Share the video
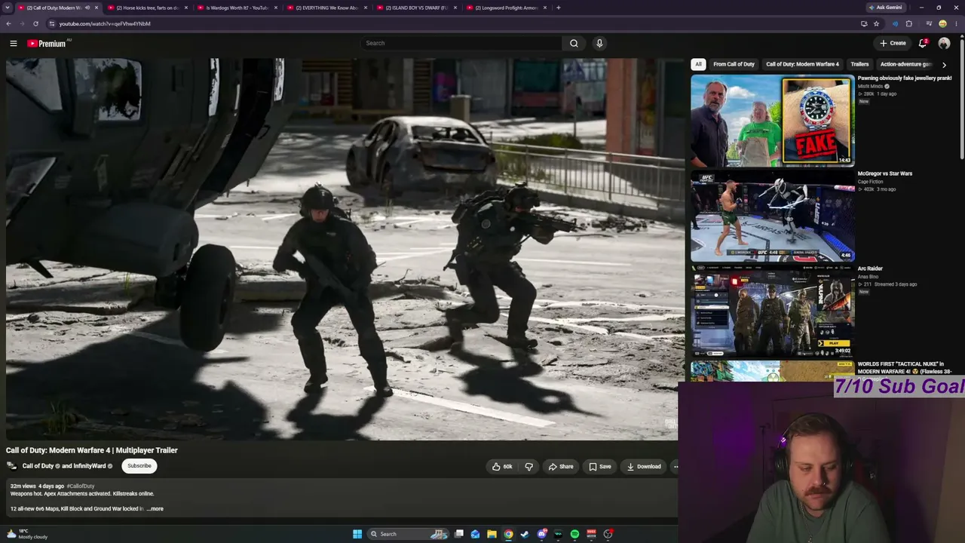The image size is (965, 543). point(561,466)
